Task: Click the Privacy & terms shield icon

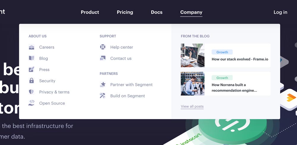Action: click(31, 92)
